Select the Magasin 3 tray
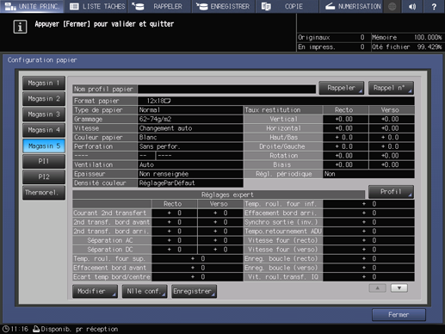 [44, 114]
